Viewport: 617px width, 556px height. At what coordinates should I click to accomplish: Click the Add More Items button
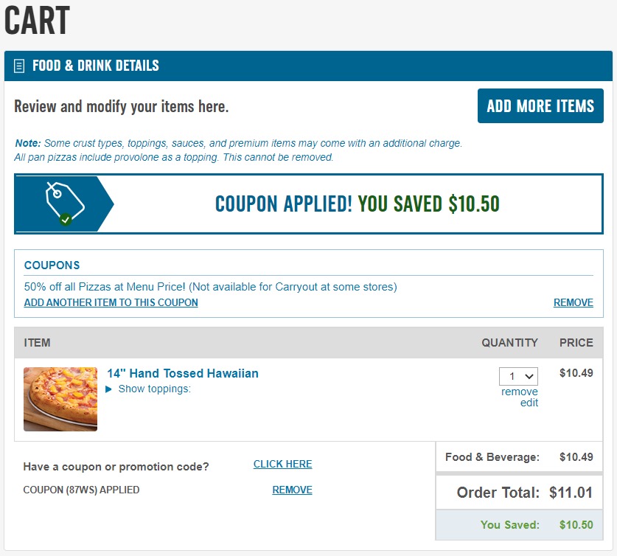pyautogui.click(x=540, y=106)
